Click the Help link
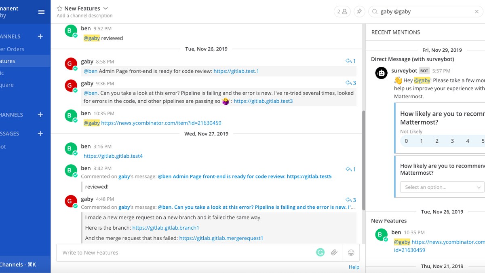This screenshot has height=273, width=485. [354, 267]
